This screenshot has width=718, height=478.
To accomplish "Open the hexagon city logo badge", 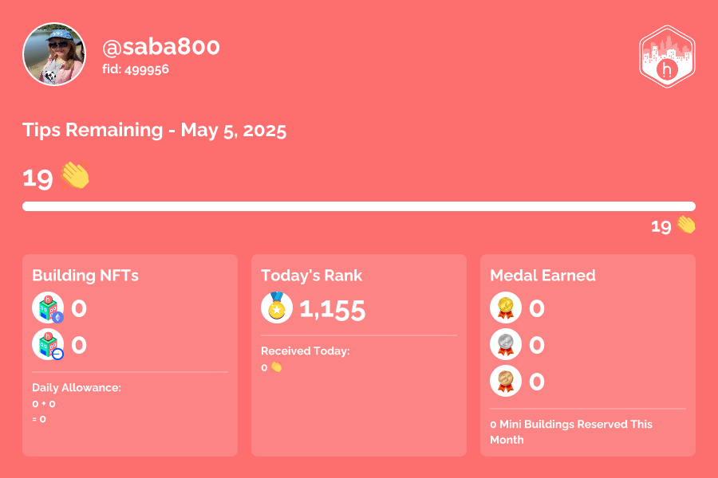I will click(667, 57).
